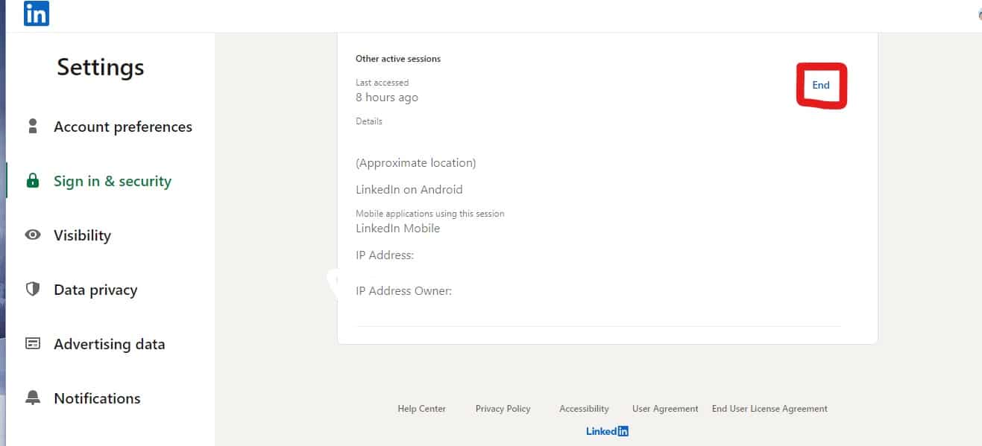The height and width of the screenshot is (446, 982).
Task: Open Data privacy settings
Action: pyautogui.click(x=95, y=290)
